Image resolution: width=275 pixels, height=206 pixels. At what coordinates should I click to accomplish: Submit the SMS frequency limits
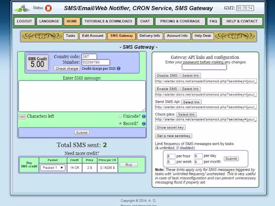coord(231,159)
